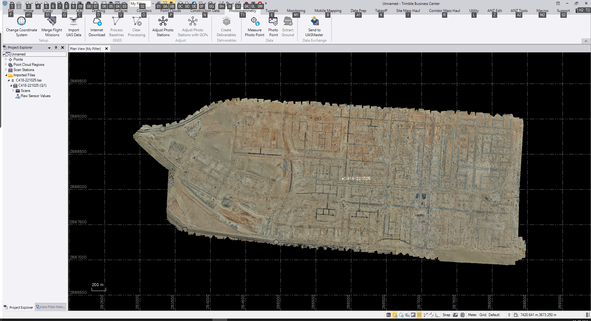Image resolution: width=591 pixels, height=321 pixels.
Task: Click the Meter units button
Action: (x=472, y=315)
